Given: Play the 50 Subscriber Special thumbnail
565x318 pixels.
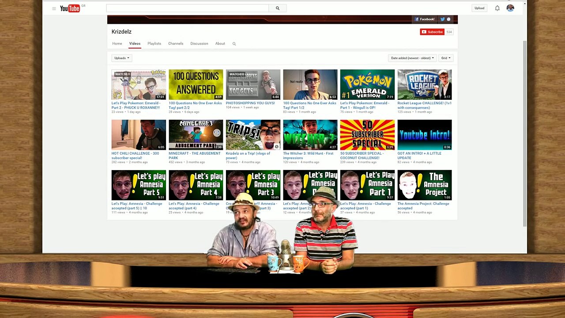Looking at the screenshot, I should tap(367, 135).
